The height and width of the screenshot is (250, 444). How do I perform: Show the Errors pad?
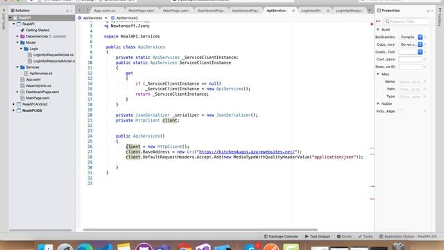(344, 236)
